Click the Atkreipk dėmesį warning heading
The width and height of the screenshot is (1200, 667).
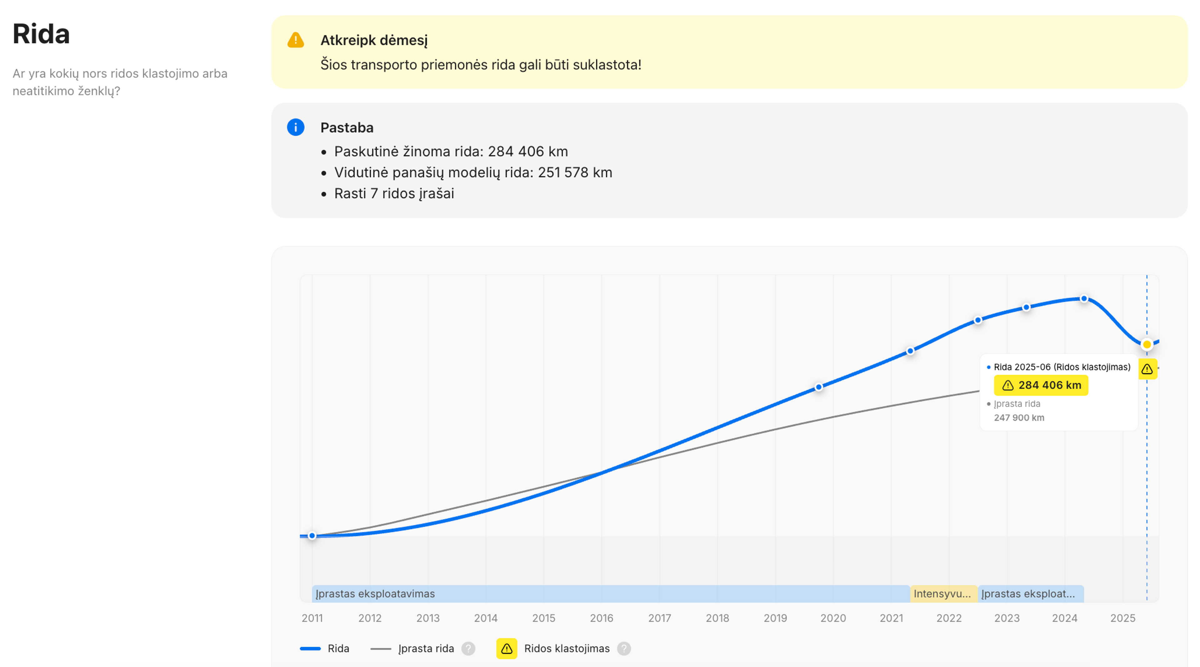coord(374,41)
